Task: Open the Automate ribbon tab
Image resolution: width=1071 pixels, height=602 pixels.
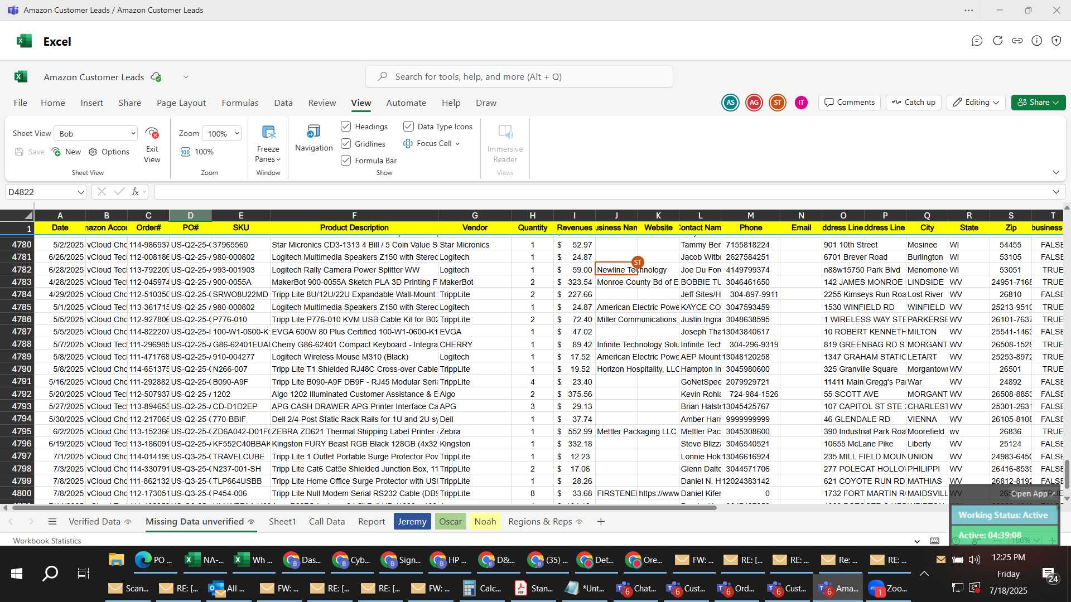Action: (x=406, y=103)
